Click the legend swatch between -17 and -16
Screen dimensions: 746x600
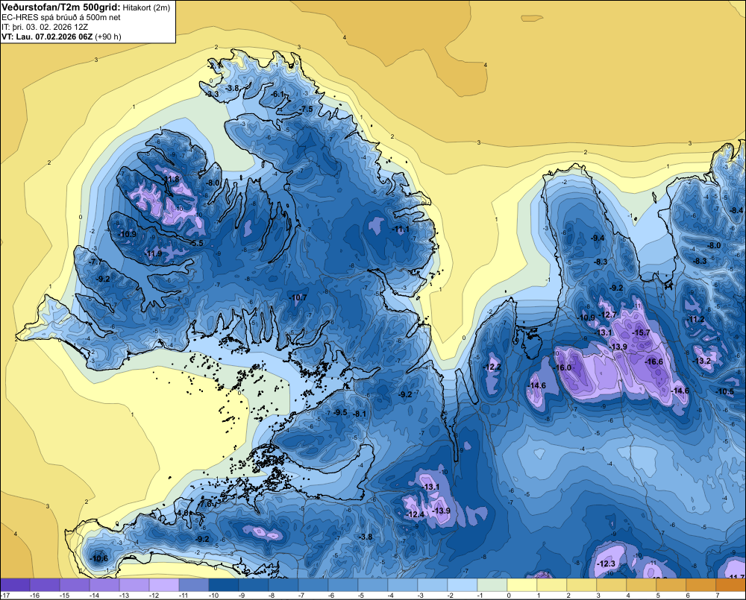[x=15, y=585]
